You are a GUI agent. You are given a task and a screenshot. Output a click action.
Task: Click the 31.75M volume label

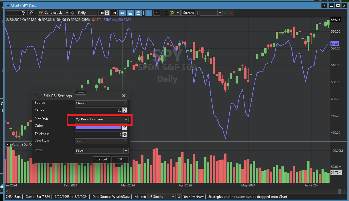coord(336,172)
